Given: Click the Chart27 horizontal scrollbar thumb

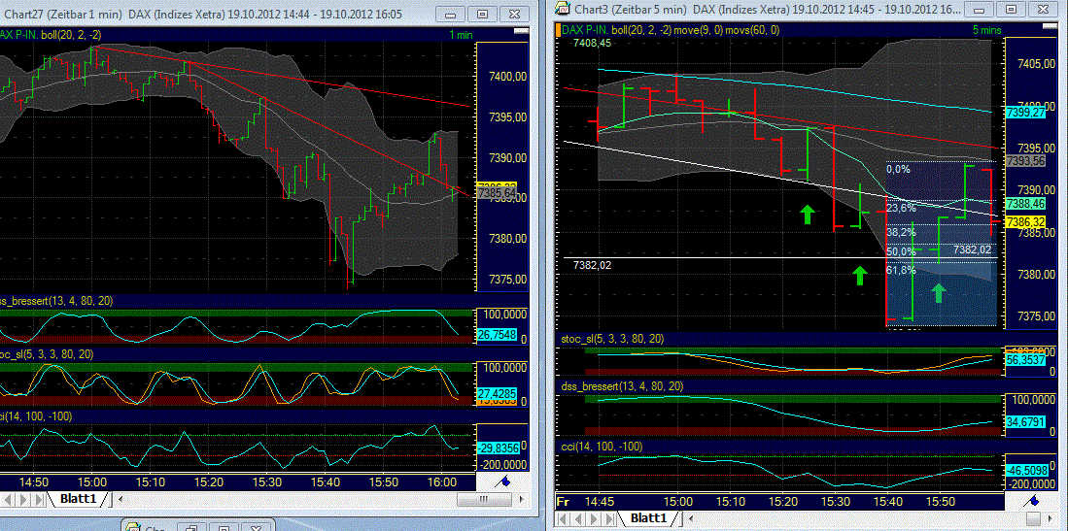Looking at the screenshot, I should tap(484, 499).
